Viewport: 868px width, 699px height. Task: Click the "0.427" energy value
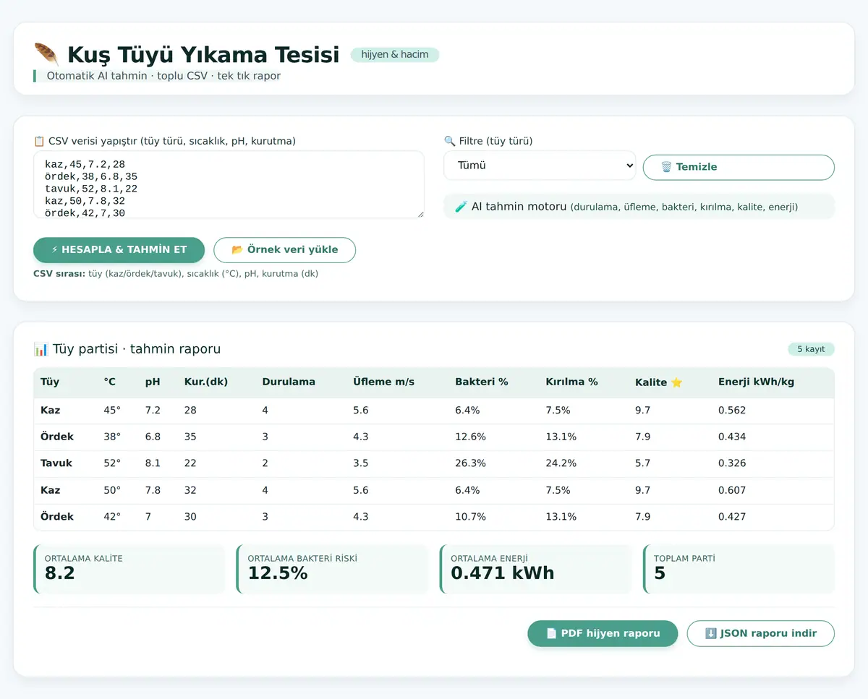[732, 517]
